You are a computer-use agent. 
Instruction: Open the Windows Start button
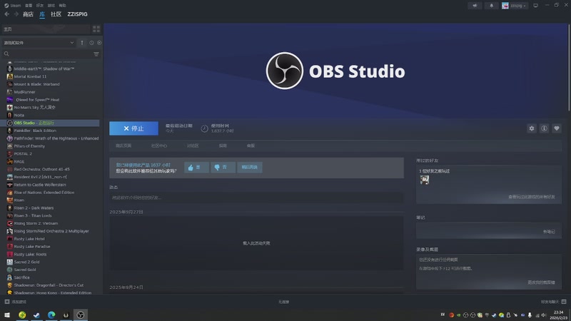pyautogui.click(x=7, y=315)
